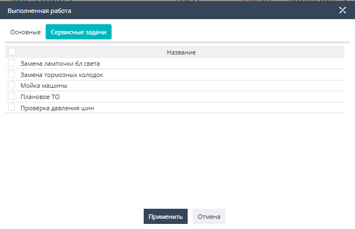Image resolution: width=355 pixels, height=229 pixels.
Task: Pick the Проверка давления шин label
Action: pyautogui.click(x=57, y=108)
